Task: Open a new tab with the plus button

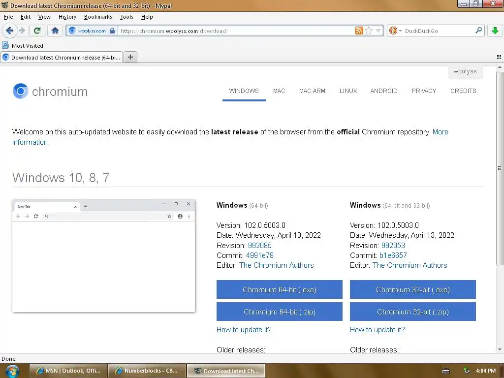Action: [x=130, y=57]
